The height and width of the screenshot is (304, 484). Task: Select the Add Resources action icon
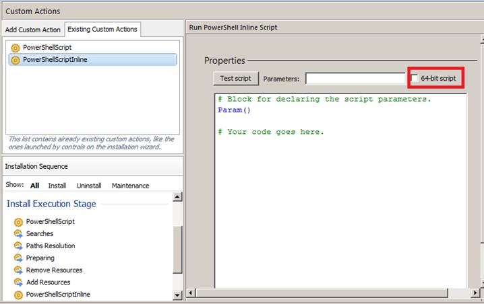coord(18,282)
